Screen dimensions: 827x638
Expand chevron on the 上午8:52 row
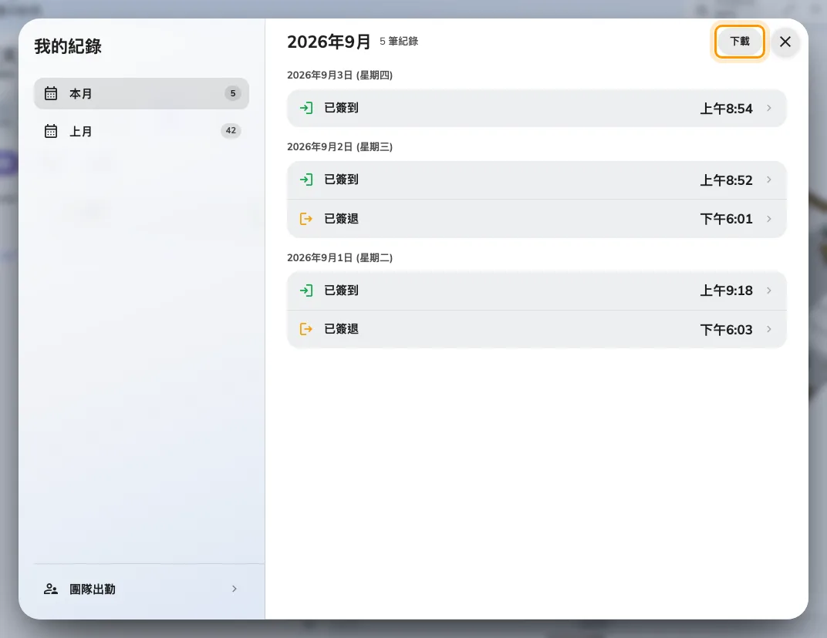tap(769, 180)
